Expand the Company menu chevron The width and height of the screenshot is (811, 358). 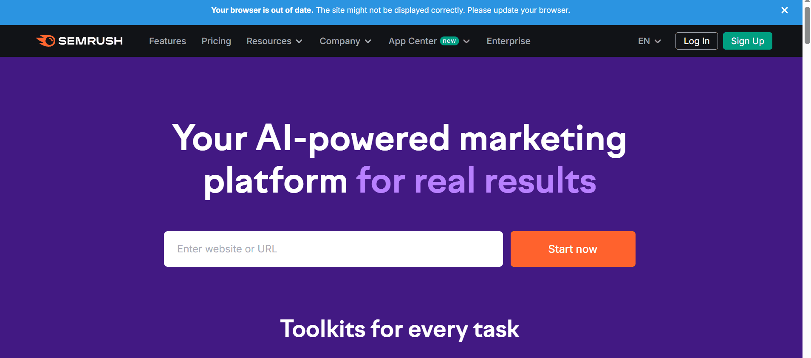[x=368, y=41]
